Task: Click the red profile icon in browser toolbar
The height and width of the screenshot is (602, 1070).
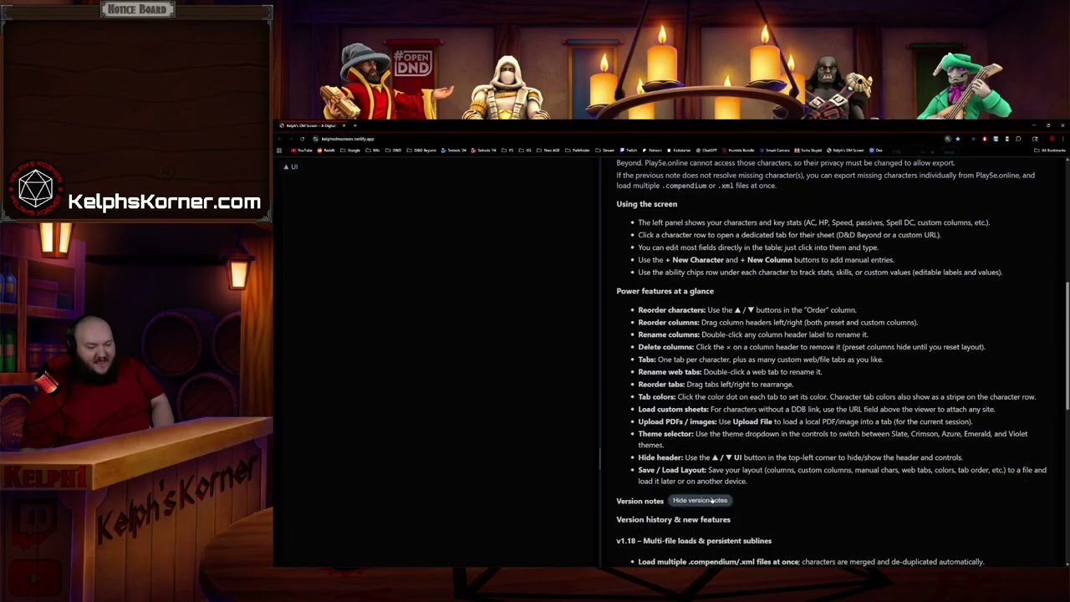Action: point(1052,139)
